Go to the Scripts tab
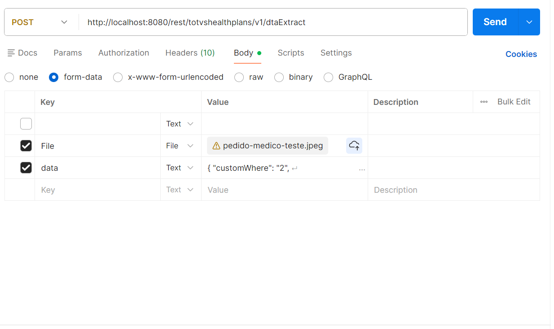This screenshot has width=554, height=329. click(290, 53)
